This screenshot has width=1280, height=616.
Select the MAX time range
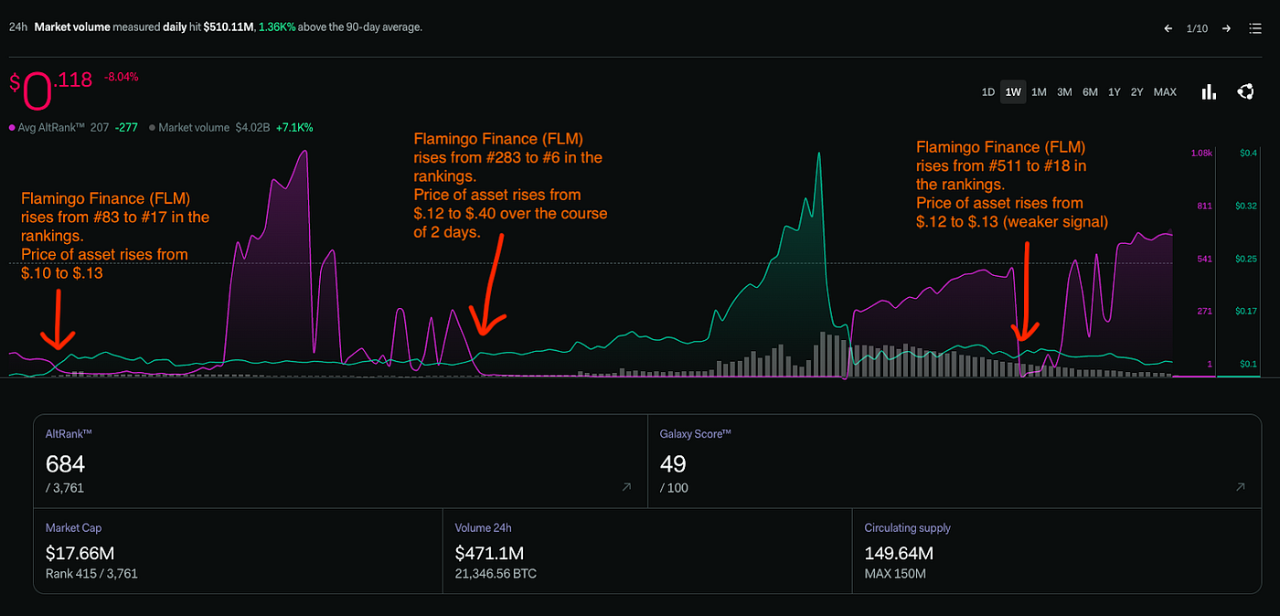coord(1165,92)
